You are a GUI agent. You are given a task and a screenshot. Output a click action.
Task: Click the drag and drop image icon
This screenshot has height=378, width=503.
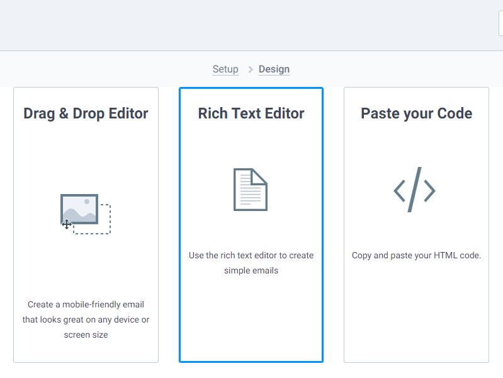click(x=86, y=214)
